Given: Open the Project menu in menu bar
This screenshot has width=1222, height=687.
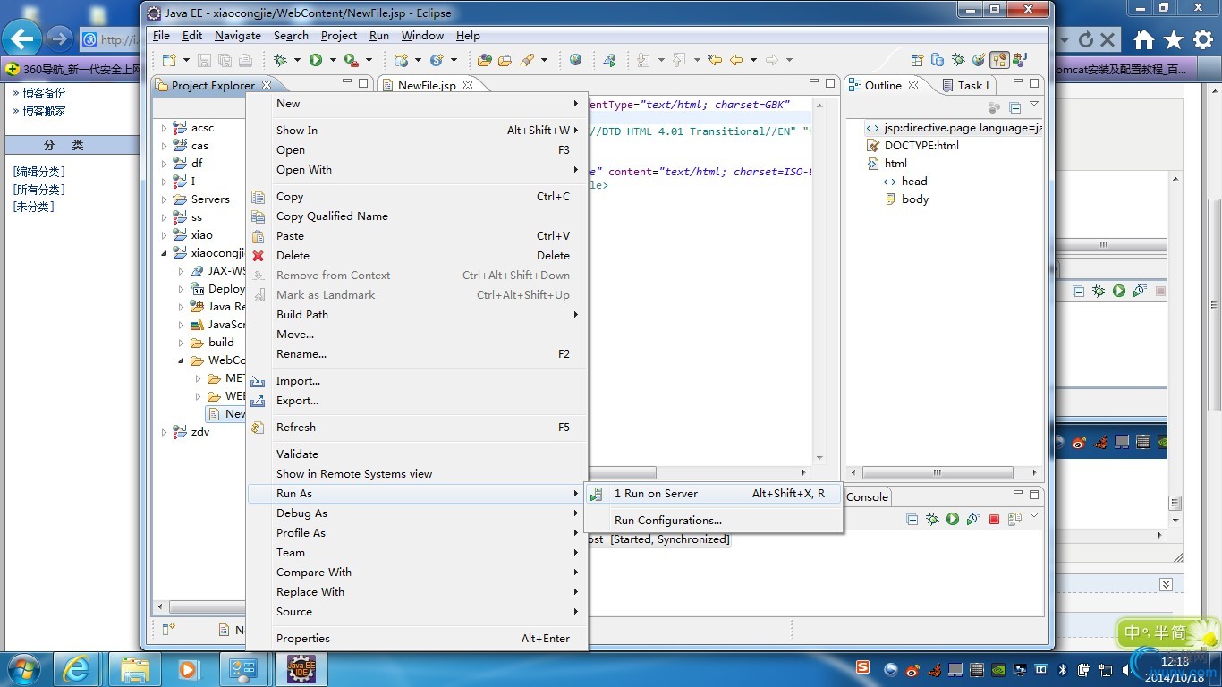Looking at the screenshot, I should [339, 36].
